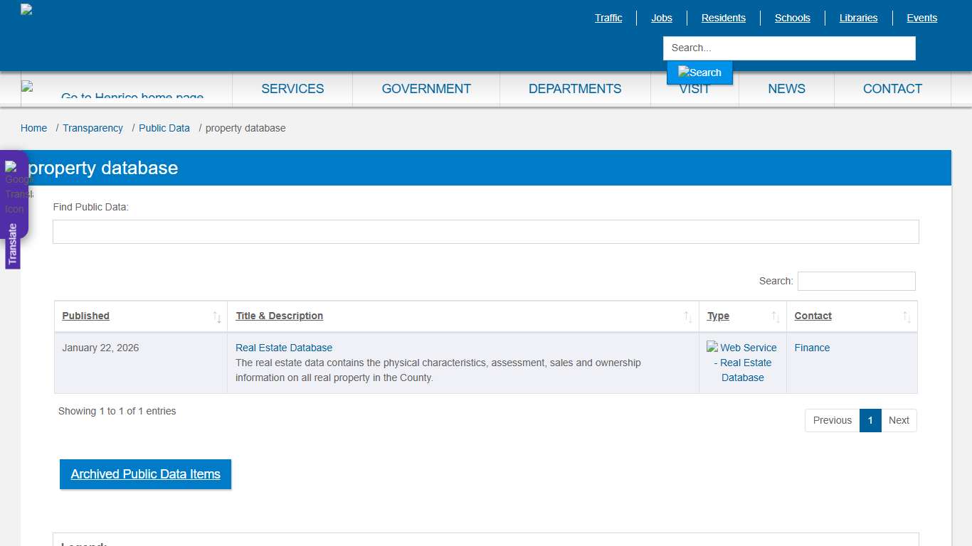The width and height of the screenshot is (972, 546).
Task: Click the Search magnifier icon
Action: pyautogui.click(x=699, y=72)
